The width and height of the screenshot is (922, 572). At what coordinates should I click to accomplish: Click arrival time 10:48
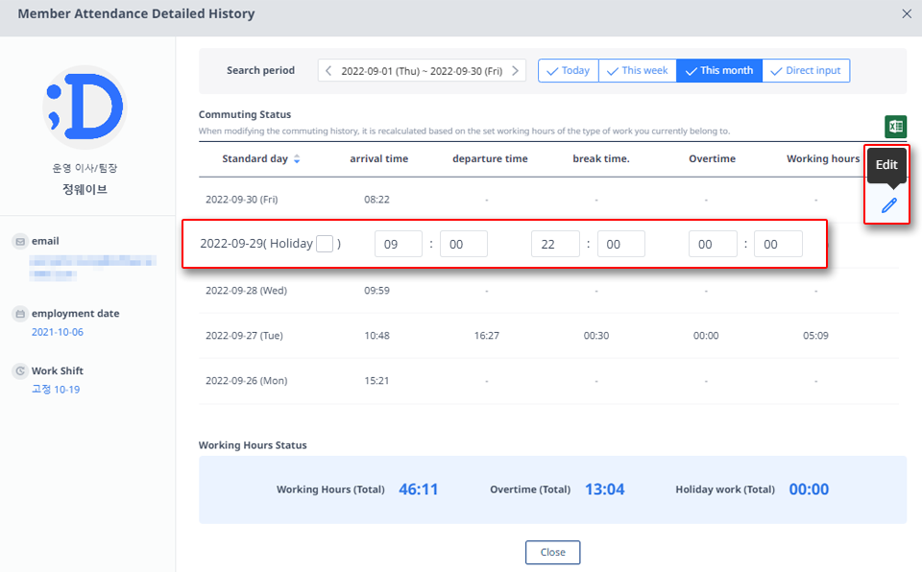pos(376,336)
